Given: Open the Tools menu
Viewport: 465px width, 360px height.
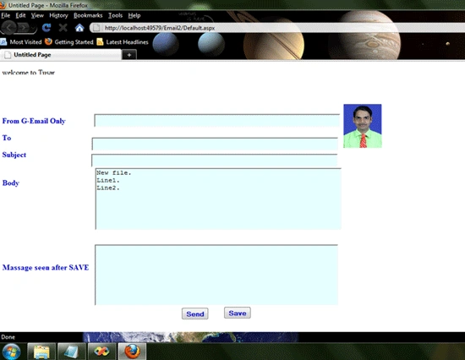Looking at the screenshot, I should pos(115,15).
